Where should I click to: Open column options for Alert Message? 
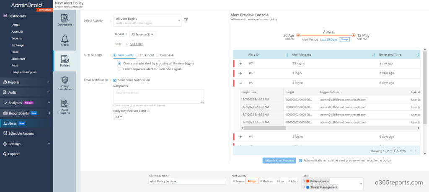click(375, 55)
